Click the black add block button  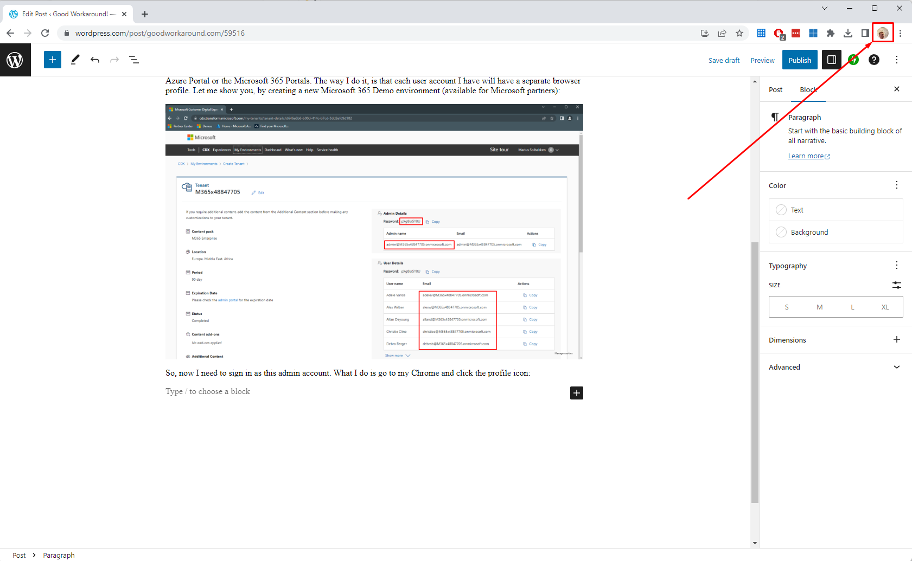click(576, 393)
